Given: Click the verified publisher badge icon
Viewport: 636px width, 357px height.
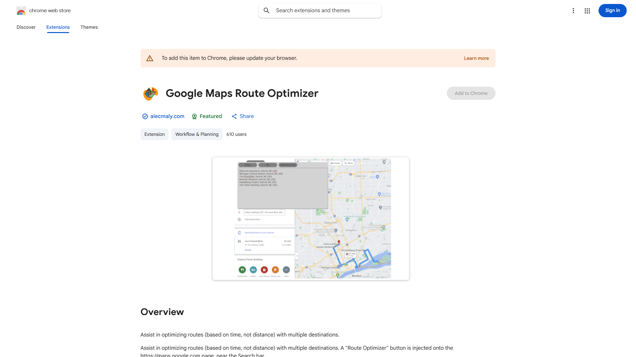Looking at the screenshot, I should point(145,116).
